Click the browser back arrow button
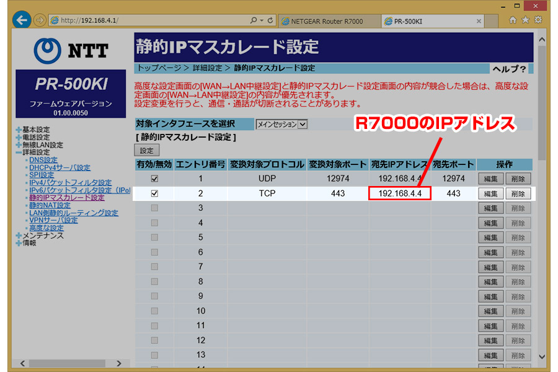558x372 pixels. click(21, 20)
